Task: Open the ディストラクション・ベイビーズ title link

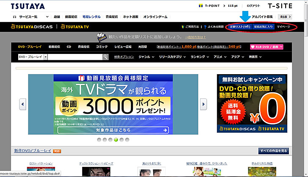Action: (x=96, y=164)
